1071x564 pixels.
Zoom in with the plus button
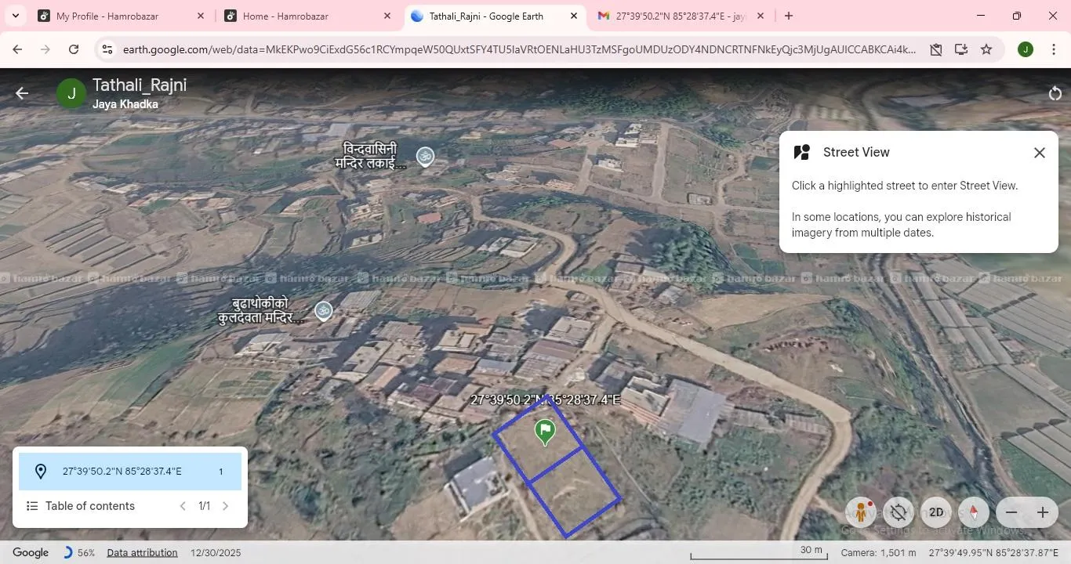1043,512
